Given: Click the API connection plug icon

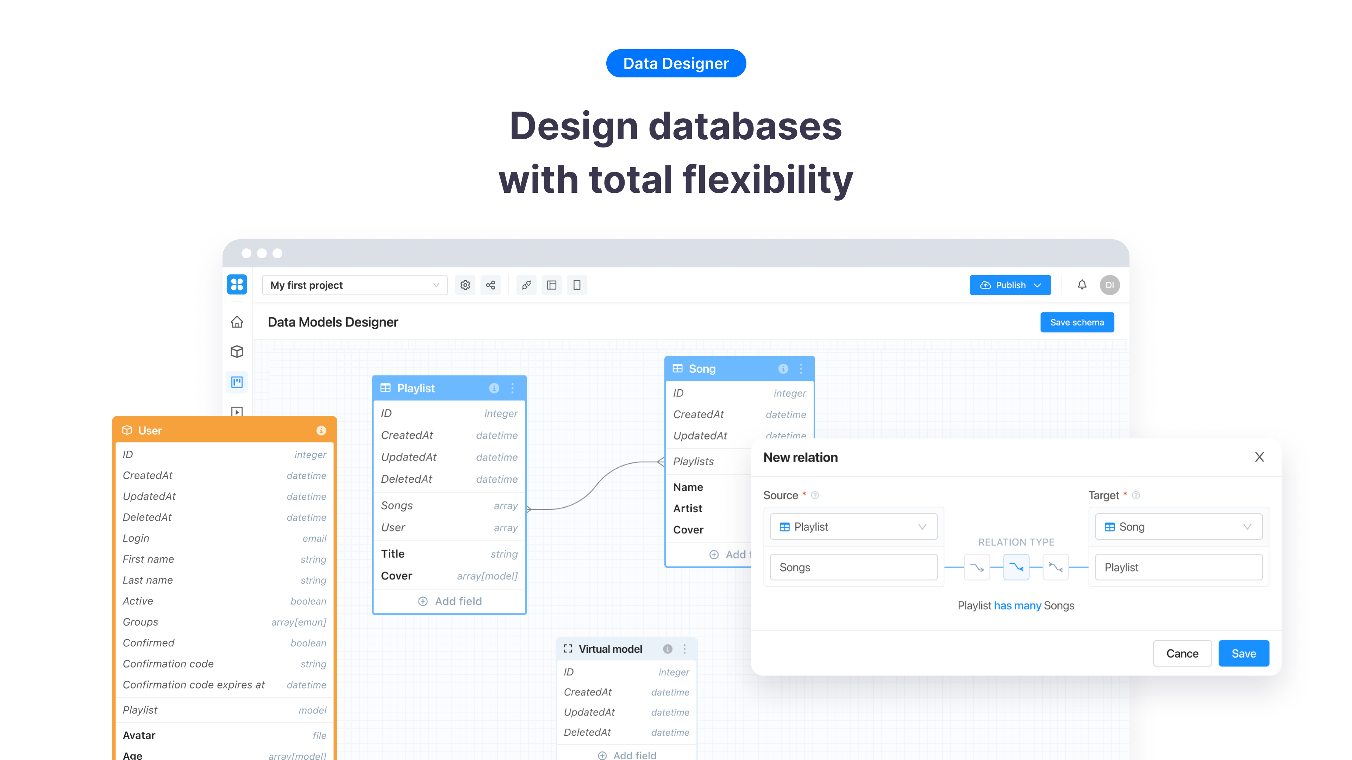Looking at the screenshot, I should (526, 285).
